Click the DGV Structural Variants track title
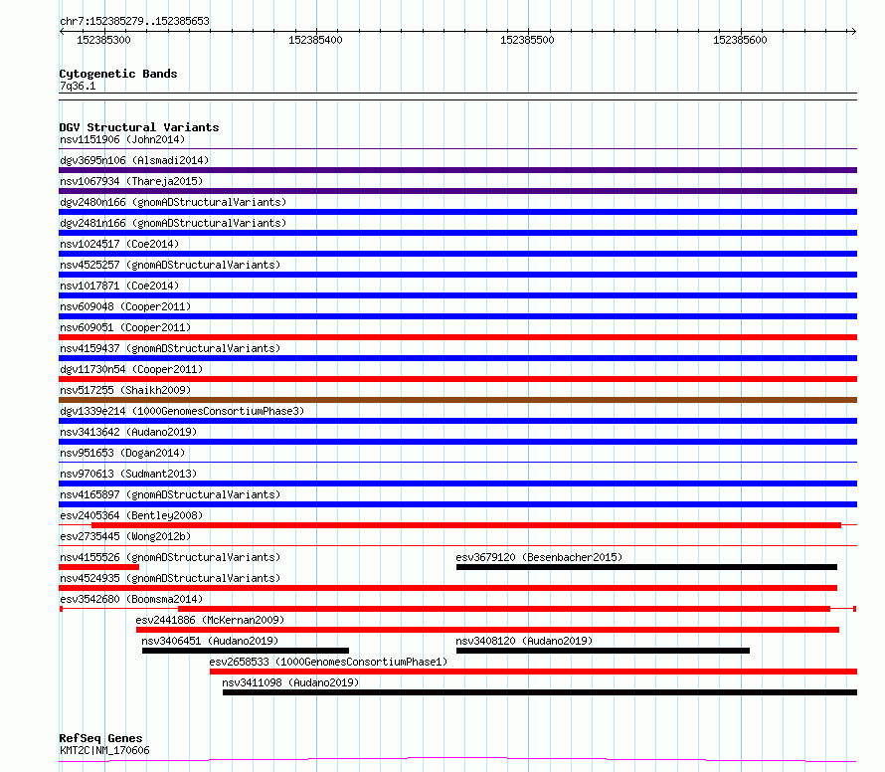The image size is (885, 772). click(x=139, y=127)
